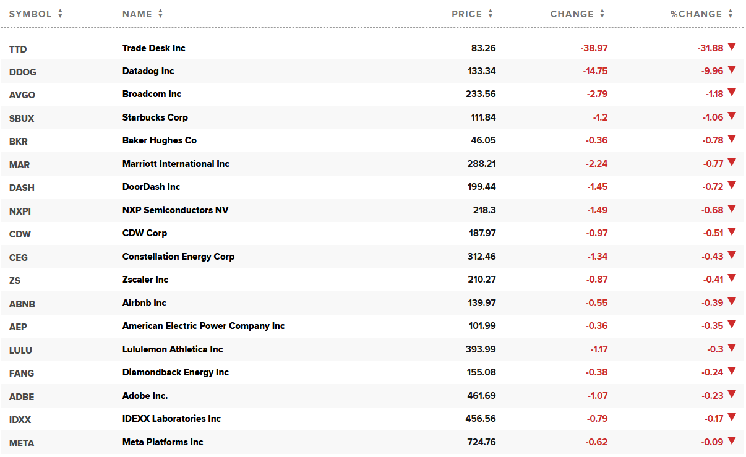Viewport: 746px width, 457px height.
Task: Click the change value -38.97
Action: (x=594, y=48)
